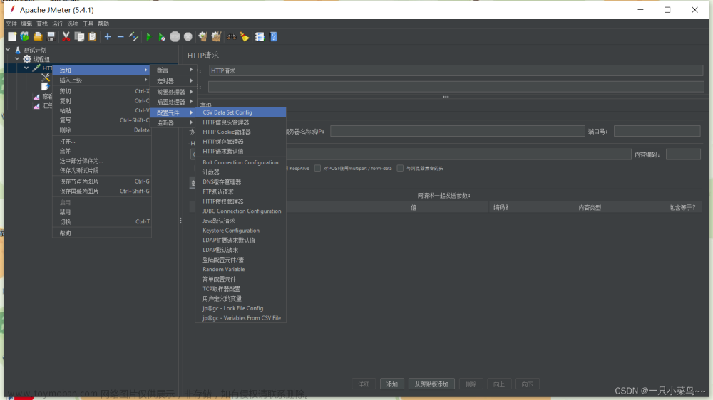This screenshot has width=713, height=400.
Task: Select the Thread Group gear tree icon
Action: 27,59
